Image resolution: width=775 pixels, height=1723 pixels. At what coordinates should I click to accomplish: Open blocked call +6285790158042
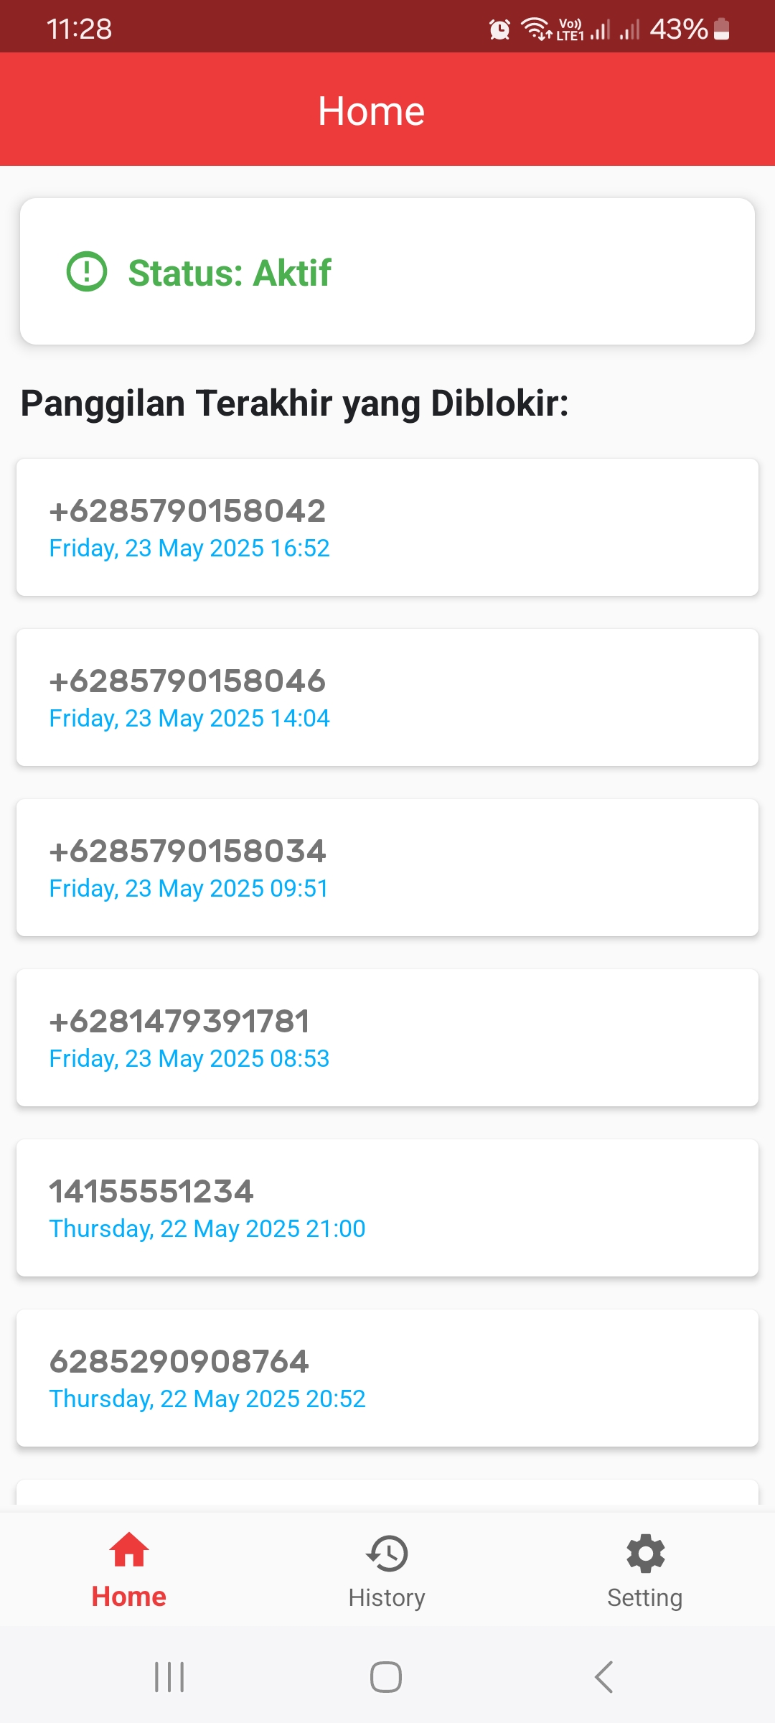[387, 527]
